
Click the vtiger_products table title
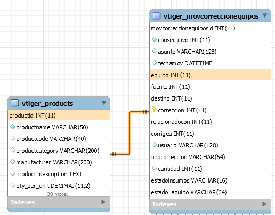coord(47,103)
